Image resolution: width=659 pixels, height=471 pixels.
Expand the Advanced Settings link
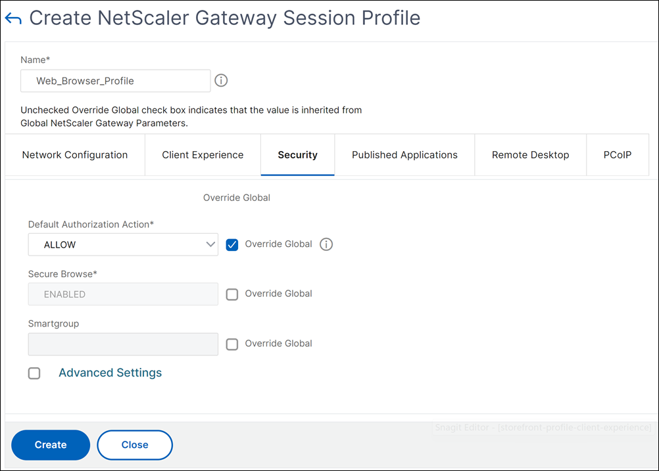[110, 372]
